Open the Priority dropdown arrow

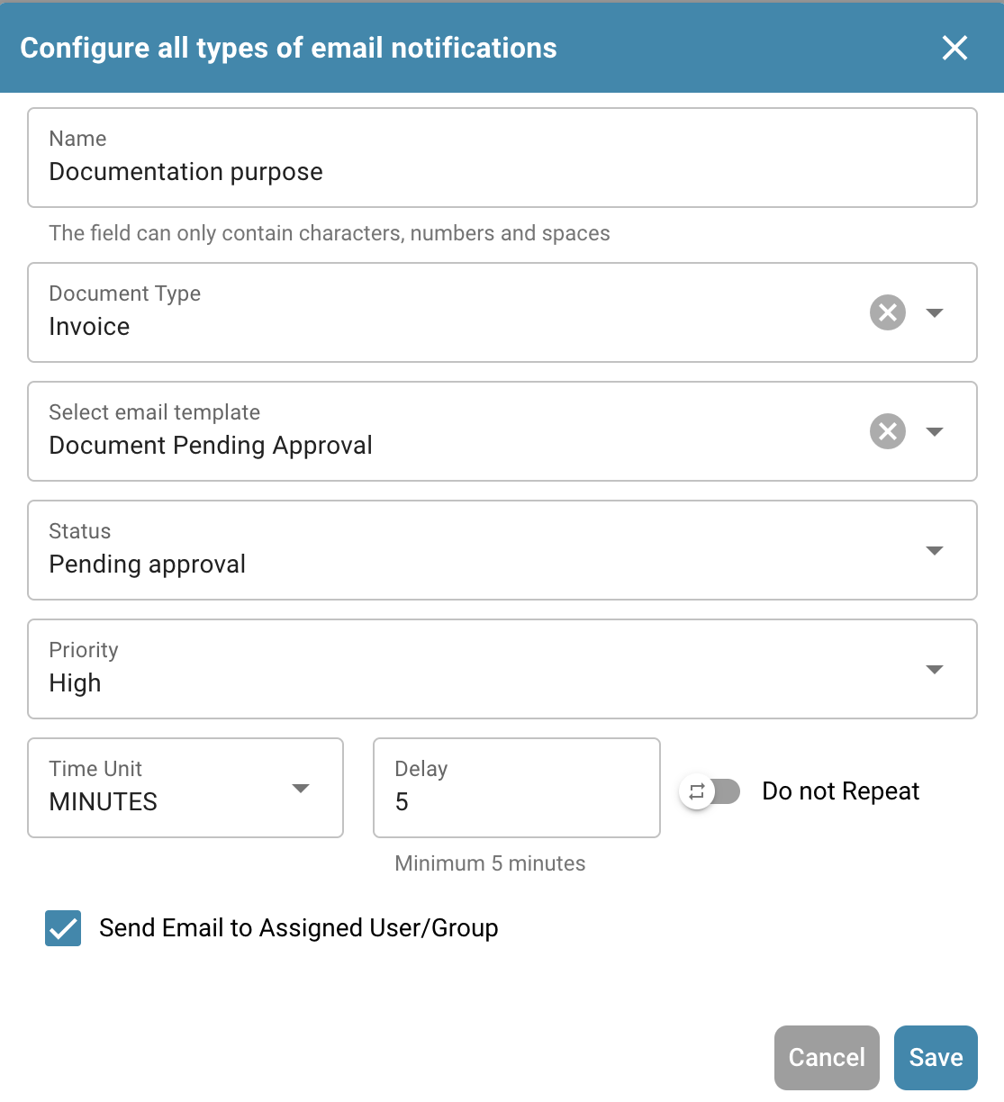tap(935, 669)
